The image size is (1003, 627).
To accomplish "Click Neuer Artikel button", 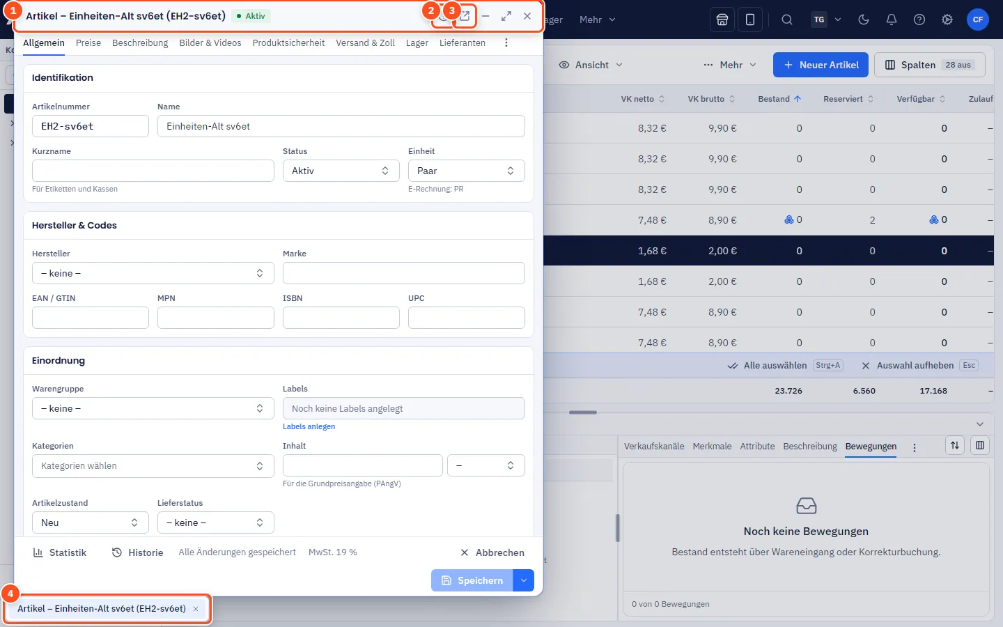I will tap(821, 65).
